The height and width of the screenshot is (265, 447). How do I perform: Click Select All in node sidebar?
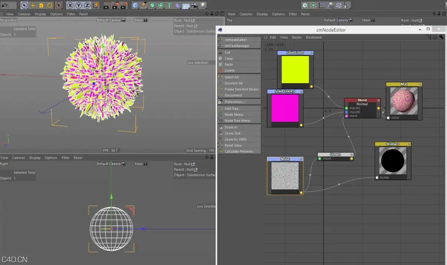[239, 77]
